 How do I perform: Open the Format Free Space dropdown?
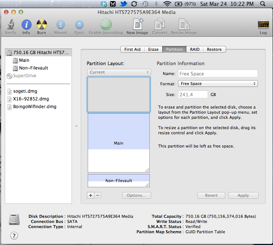[218, 84]
